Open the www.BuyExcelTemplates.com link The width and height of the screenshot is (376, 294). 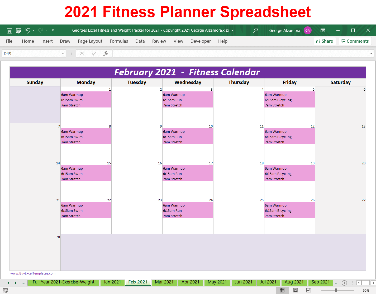click(x=33, y=273)
